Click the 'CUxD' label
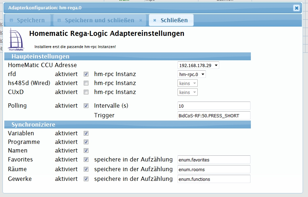The image size is (308, 197). (16, 92)
